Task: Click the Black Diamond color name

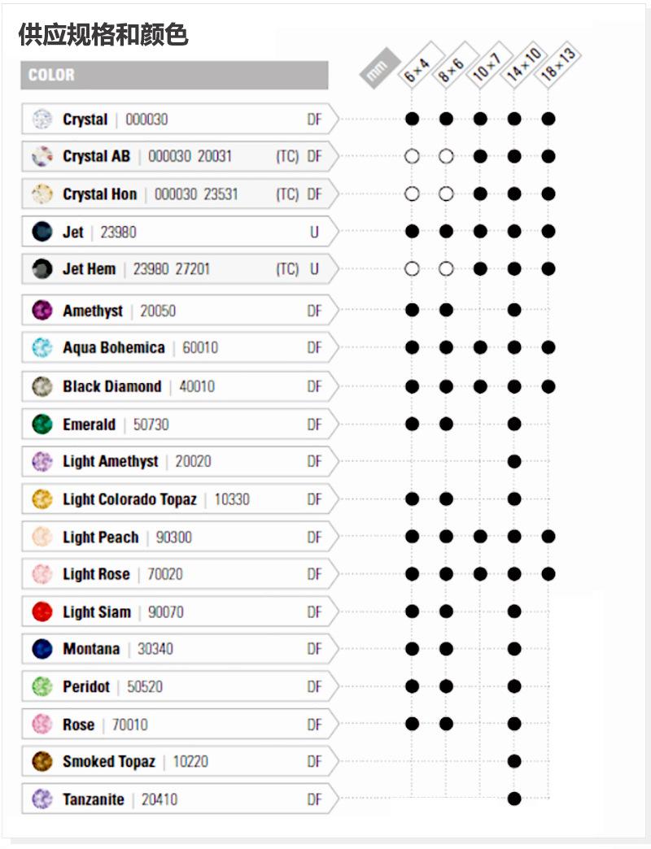Action: (x=112, y=386)
